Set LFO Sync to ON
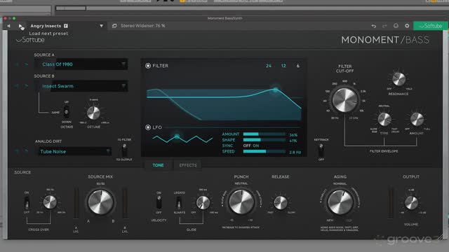Image resolution: width=449 pixels, height=252 pixels. tap(255, 146)
